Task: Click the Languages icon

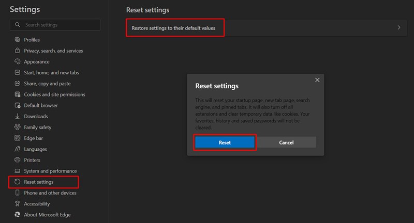Action: (x=18, y=149)
